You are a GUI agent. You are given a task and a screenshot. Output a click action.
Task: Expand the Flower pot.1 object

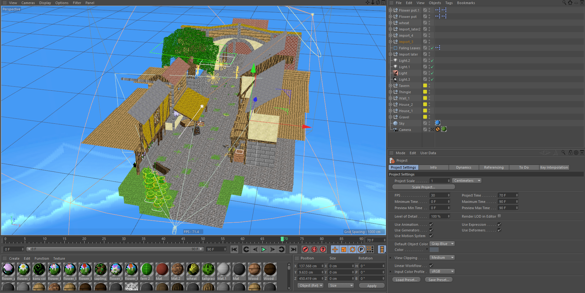(x=391, y=10)
